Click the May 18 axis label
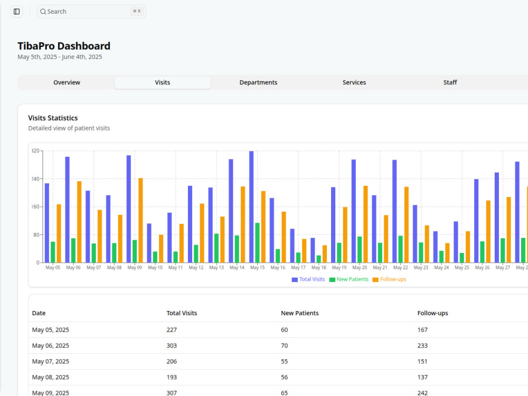Viewport: 528px width, 396px height. [x=318, y=268]
